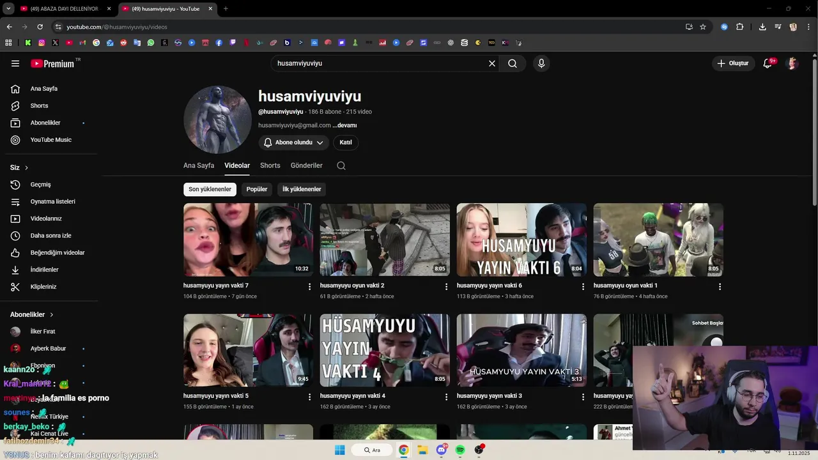818x460 pixels.
Task: Open a new browser tab with plus
Action: pos(226,9)
